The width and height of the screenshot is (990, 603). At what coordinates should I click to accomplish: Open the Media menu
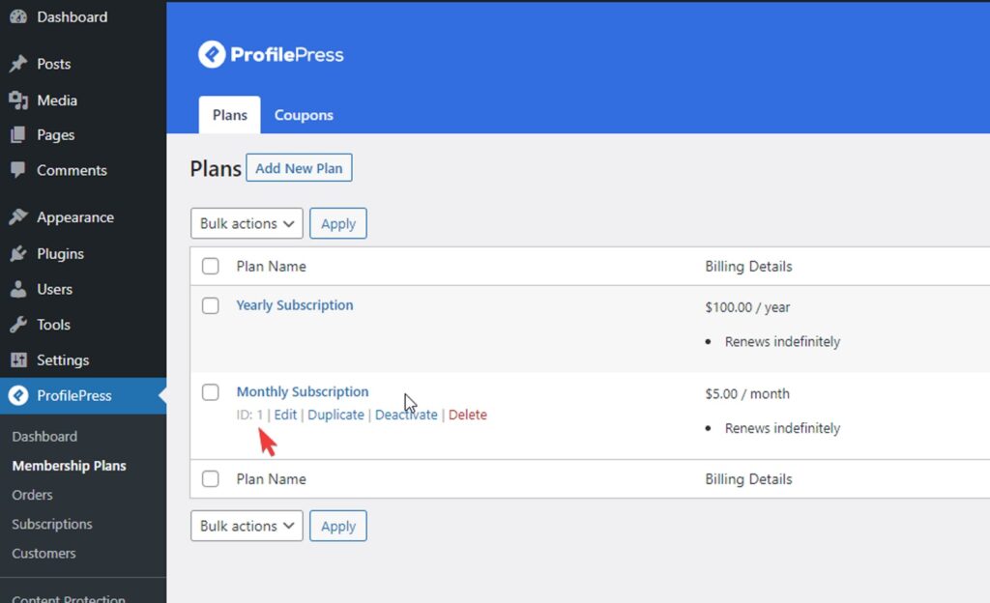[x=57, y=100]
